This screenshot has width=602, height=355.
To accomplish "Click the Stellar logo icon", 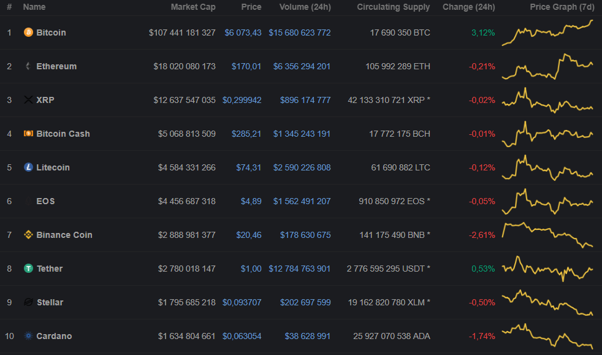I will (x=28, y=302).
